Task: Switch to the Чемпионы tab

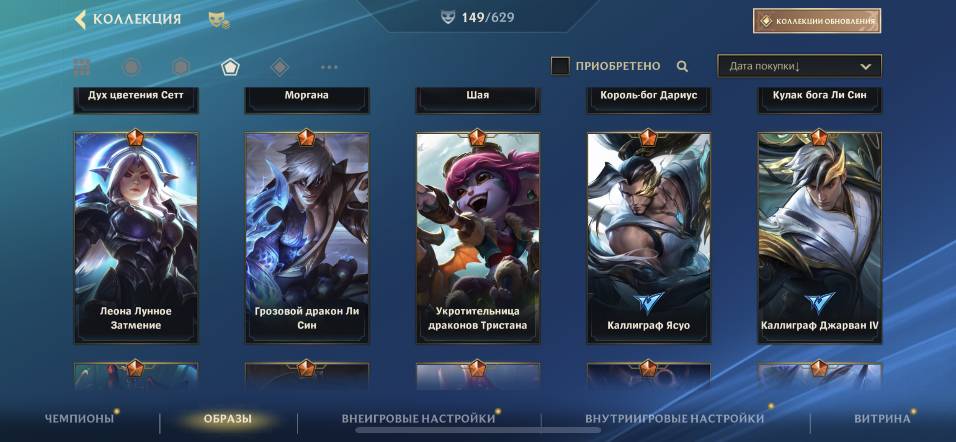Action: pyautogui.click(x=79, y=419)
